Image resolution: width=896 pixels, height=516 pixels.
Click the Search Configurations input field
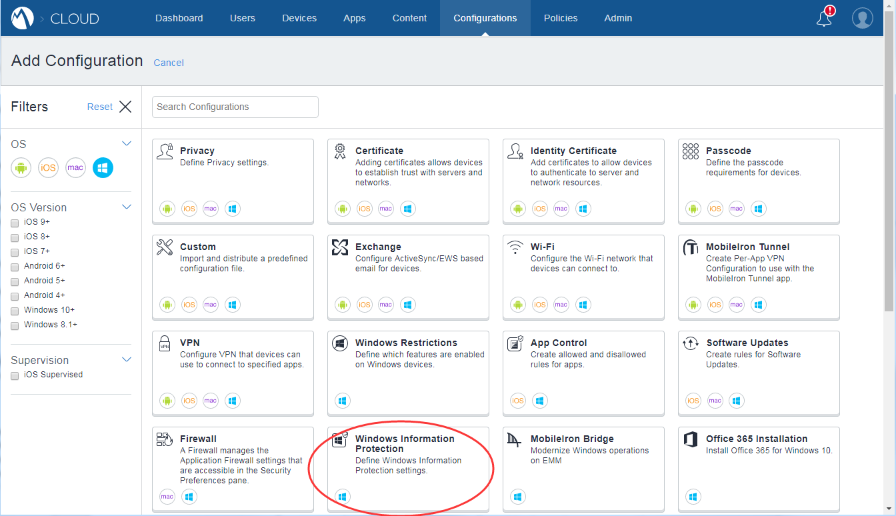(x=235, y=107)
